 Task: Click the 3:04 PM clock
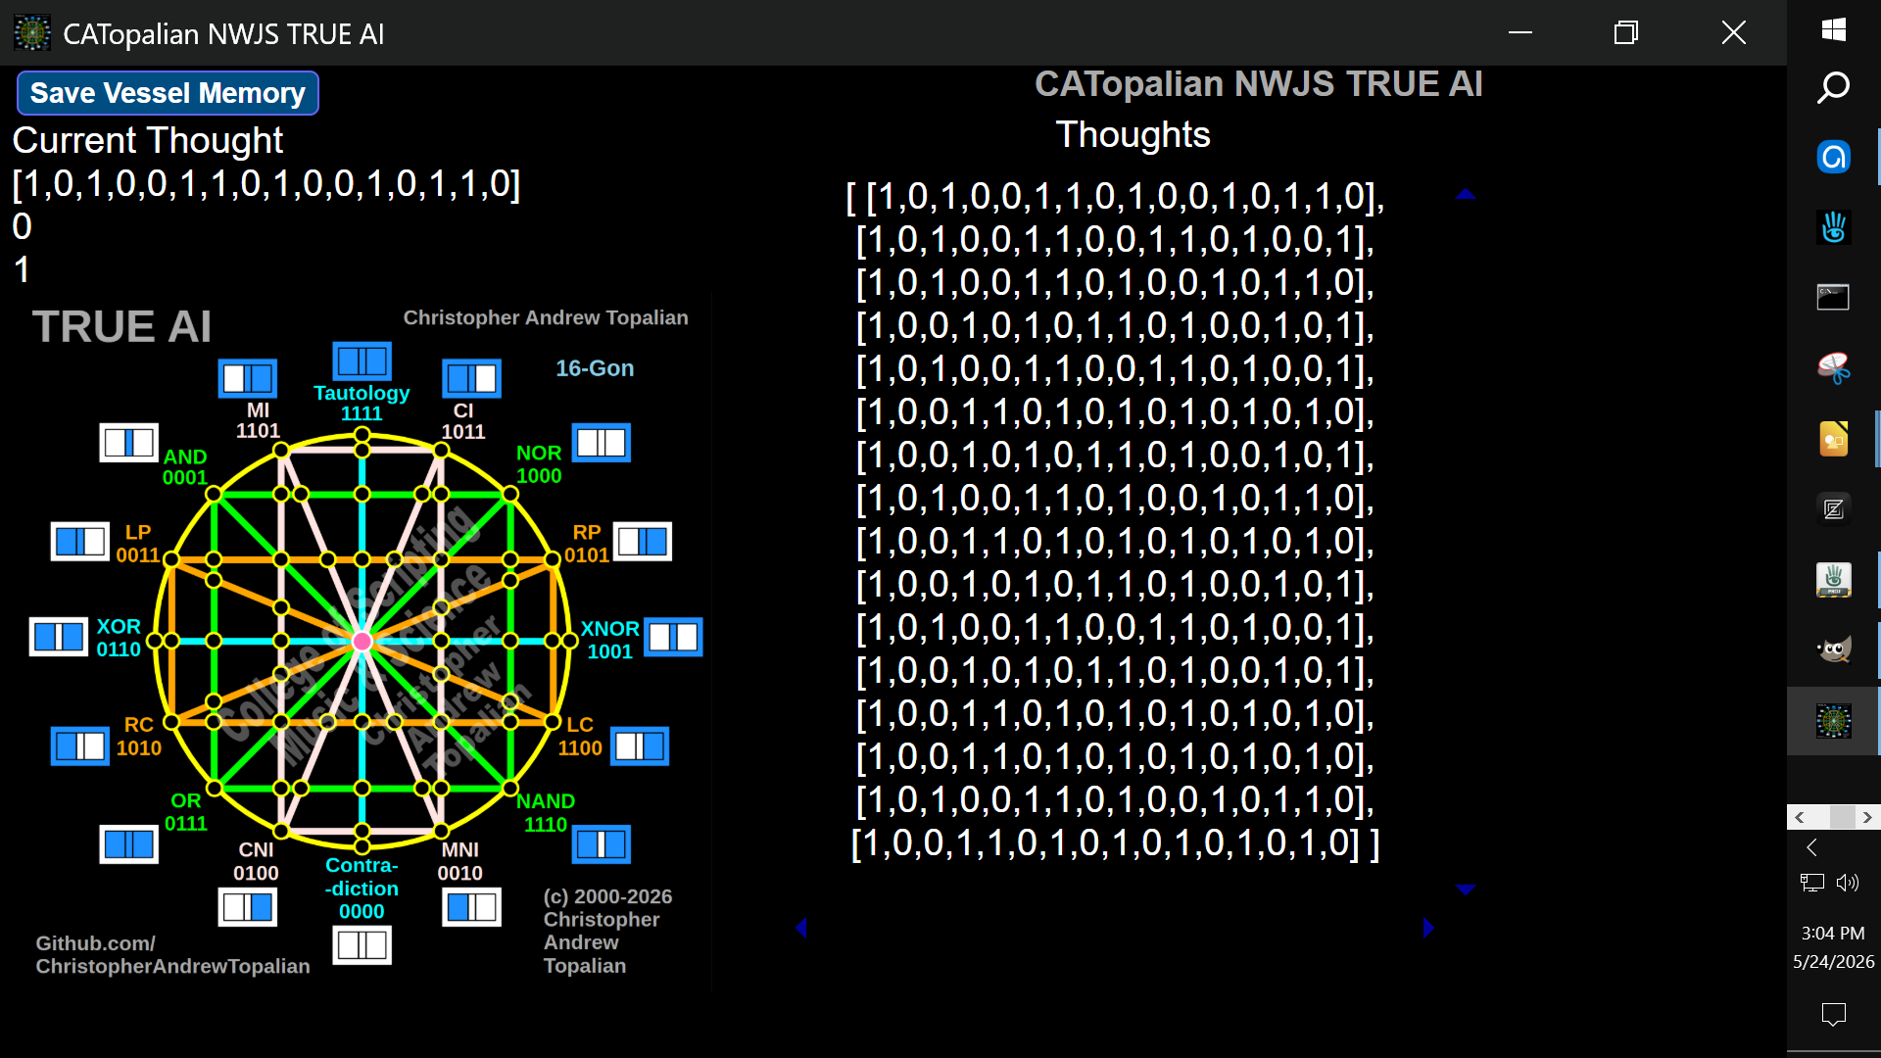pos(1833,934)
